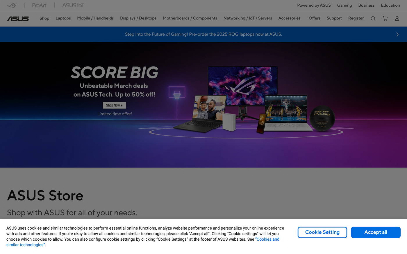Open the Business section

tap(366, 5)
